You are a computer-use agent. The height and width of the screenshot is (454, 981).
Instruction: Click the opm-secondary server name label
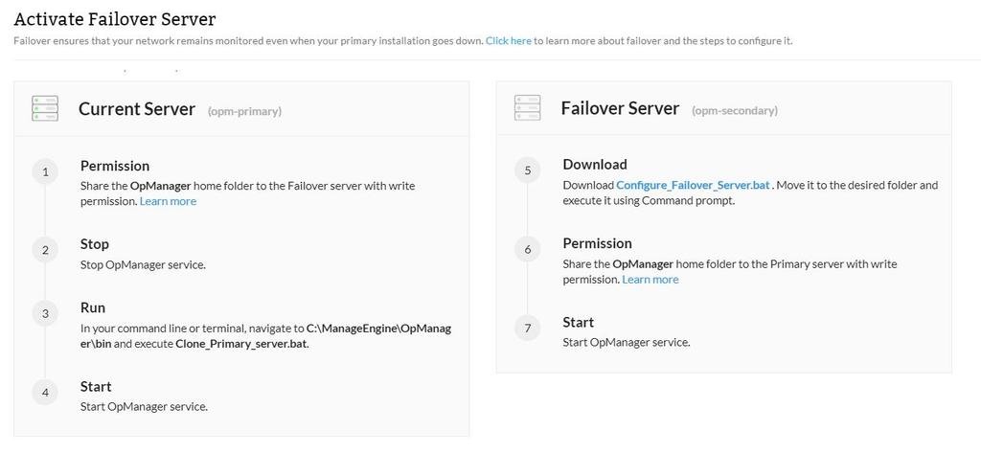[x=735, y=110]
